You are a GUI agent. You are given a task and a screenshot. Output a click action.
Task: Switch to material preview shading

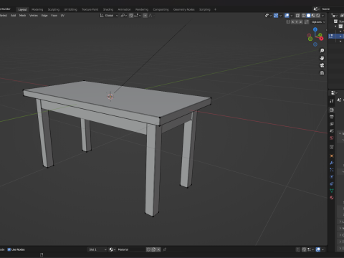313,16
